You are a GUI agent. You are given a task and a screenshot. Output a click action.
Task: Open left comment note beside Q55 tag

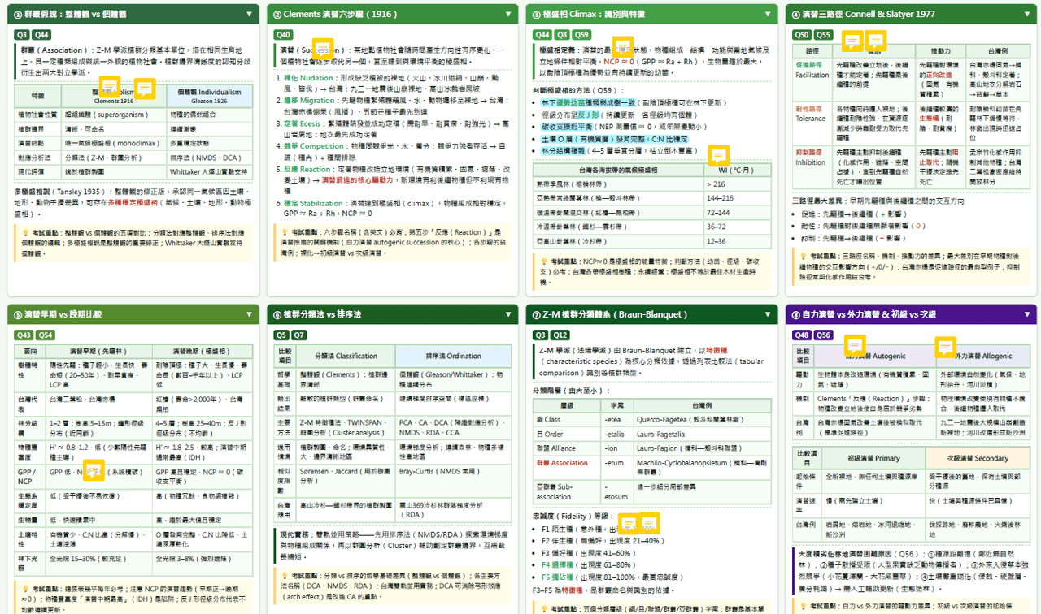[852, 41]
